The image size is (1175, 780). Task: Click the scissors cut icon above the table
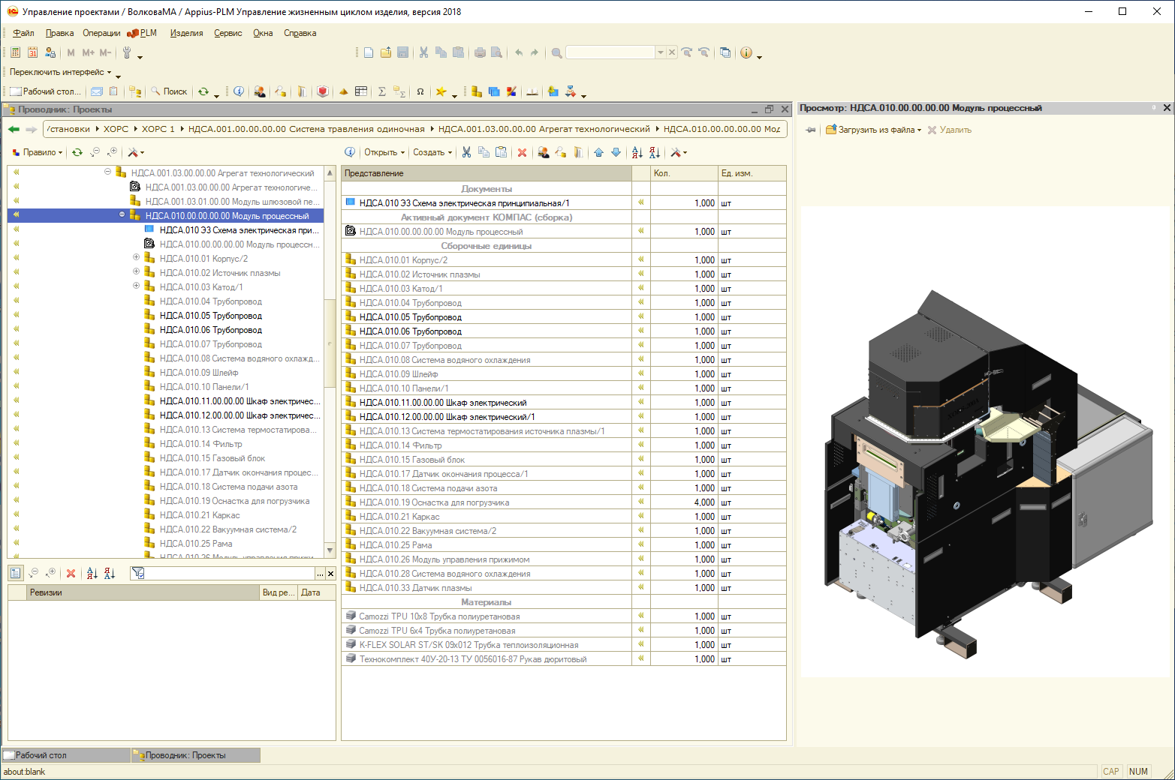(466, 152)
